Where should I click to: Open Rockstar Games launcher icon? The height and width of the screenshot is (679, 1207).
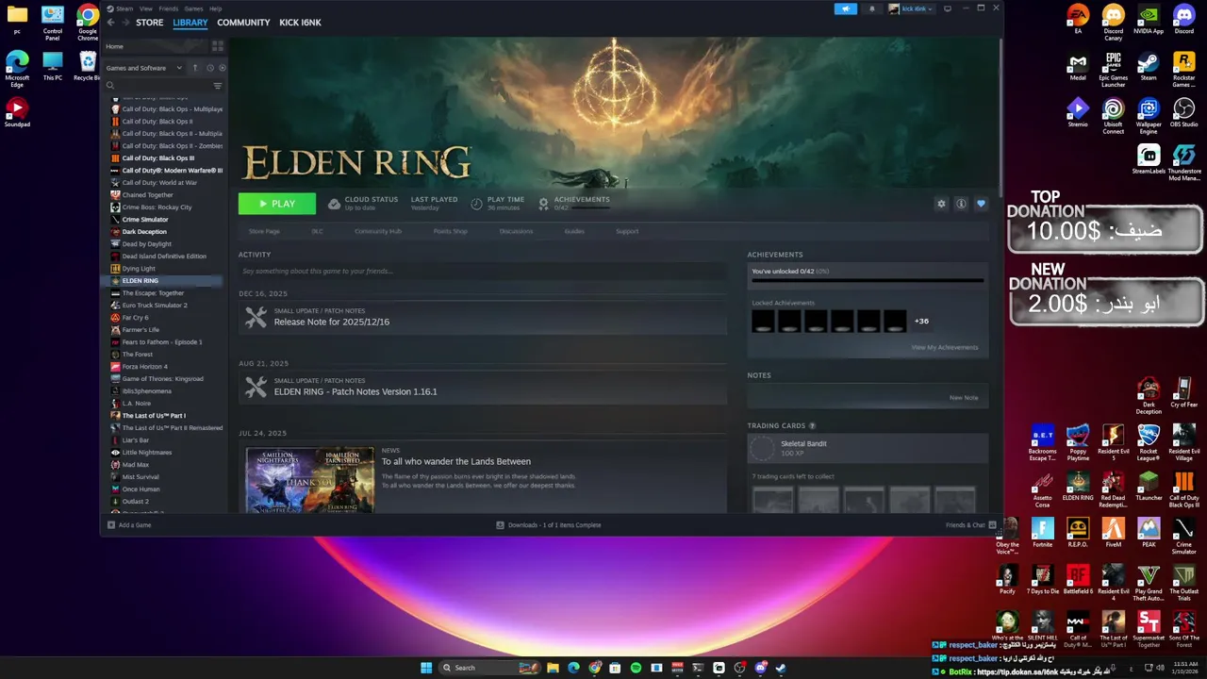coord(1183,70)
